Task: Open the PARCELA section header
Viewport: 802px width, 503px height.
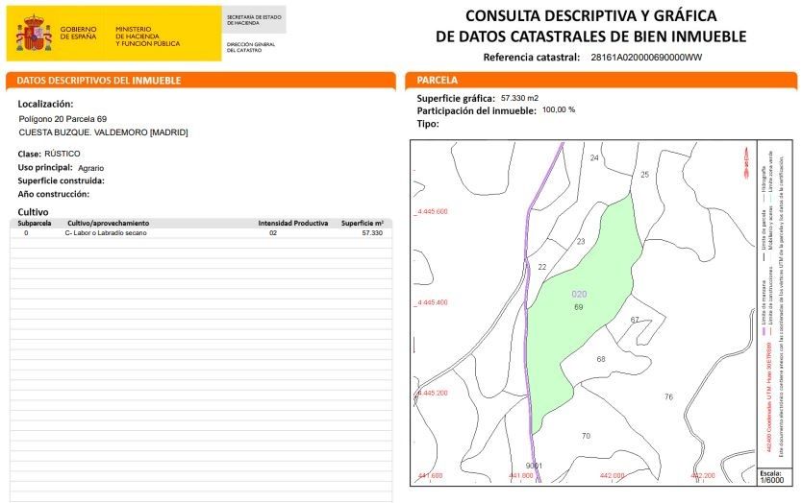Action: coord(601,81)
